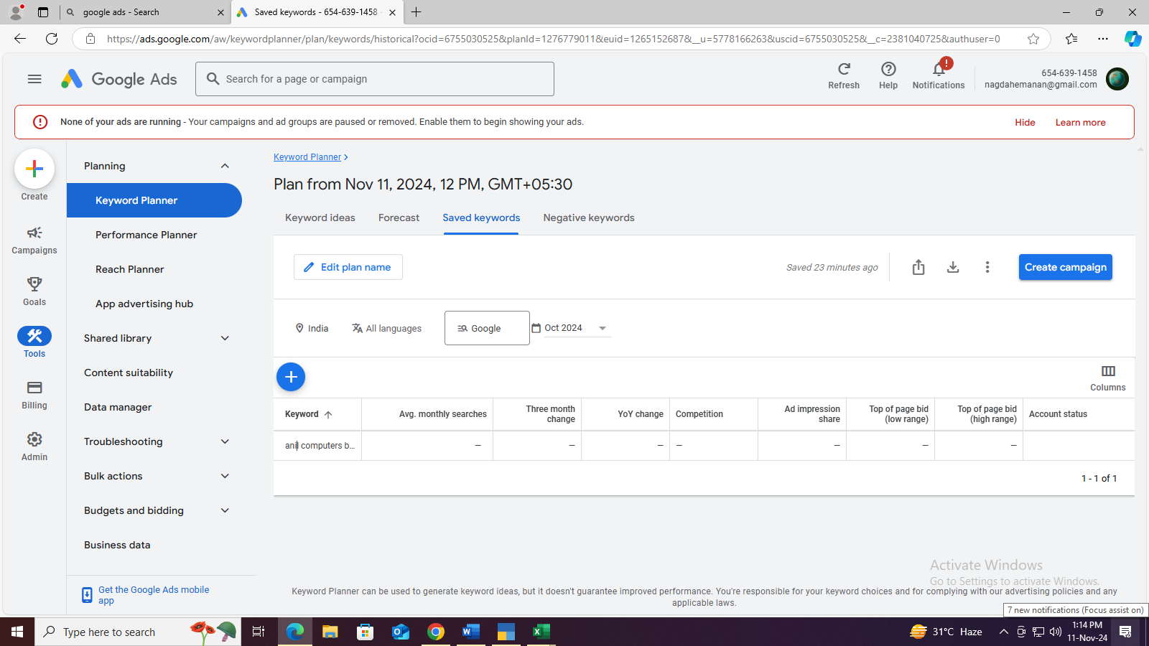The height and width of the screenshot is (646, 1149).
Task: Click the download plan icon
Action: click(953, 267)
